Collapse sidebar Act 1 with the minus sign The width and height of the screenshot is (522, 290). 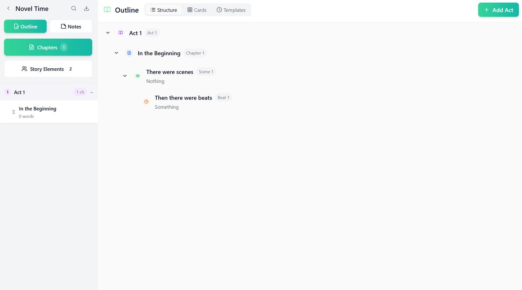point(92,92)
